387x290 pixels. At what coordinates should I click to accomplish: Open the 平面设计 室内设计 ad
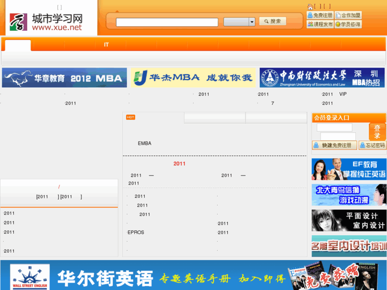point(349,220)
